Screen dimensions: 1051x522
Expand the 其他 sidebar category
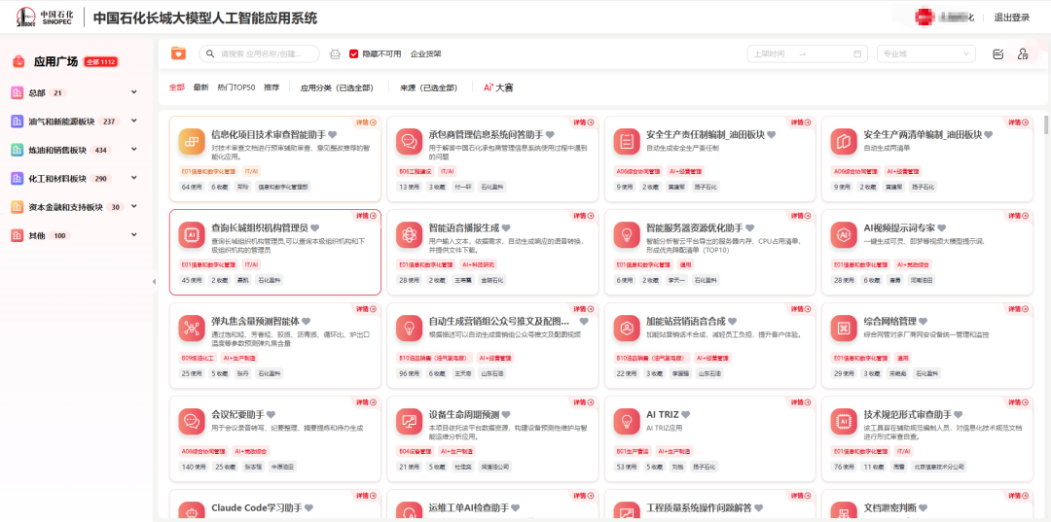pyautogui.click(x=134, y=235)
